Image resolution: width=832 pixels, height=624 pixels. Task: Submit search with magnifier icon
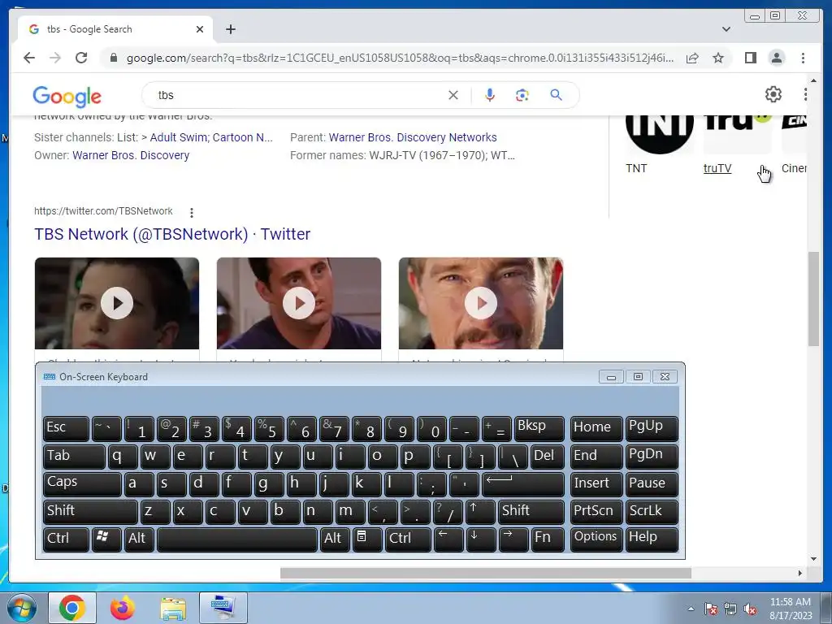556,95
